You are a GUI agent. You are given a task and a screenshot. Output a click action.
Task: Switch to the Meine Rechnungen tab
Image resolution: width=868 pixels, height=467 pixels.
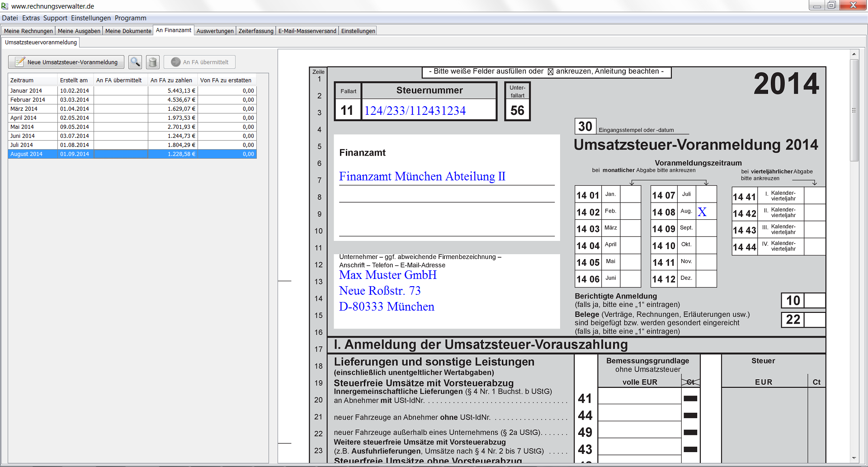28,31
